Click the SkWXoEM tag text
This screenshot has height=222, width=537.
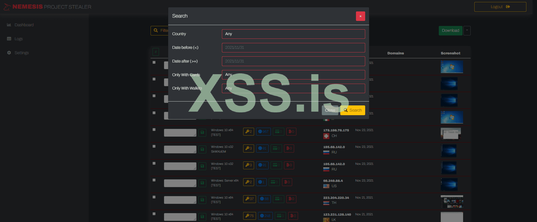pos(219,151)
